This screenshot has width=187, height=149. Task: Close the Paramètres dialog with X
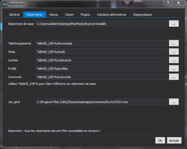point(178,3)
